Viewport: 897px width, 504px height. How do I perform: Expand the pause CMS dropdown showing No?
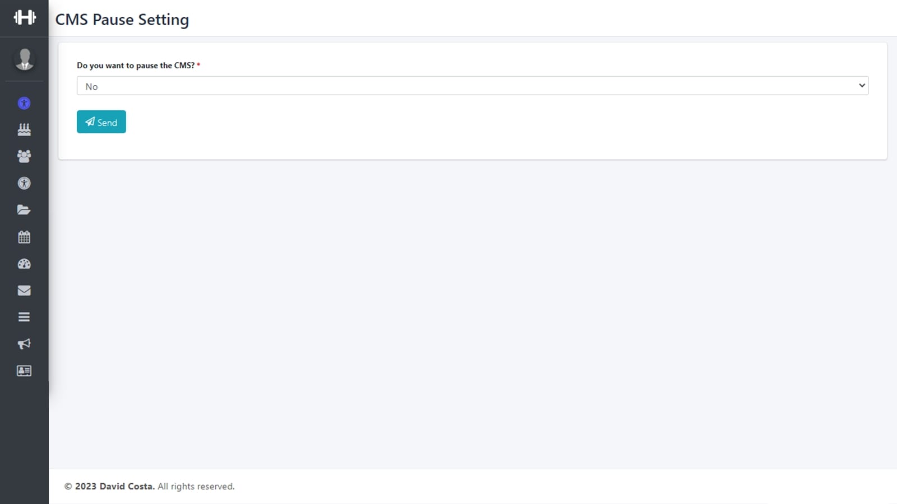click(x=472, y=86)
